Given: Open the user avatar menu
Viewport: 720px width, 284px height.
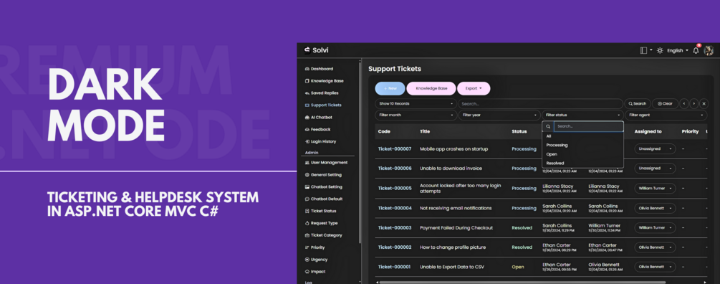Looking at the screenshot, I should 709,50.
